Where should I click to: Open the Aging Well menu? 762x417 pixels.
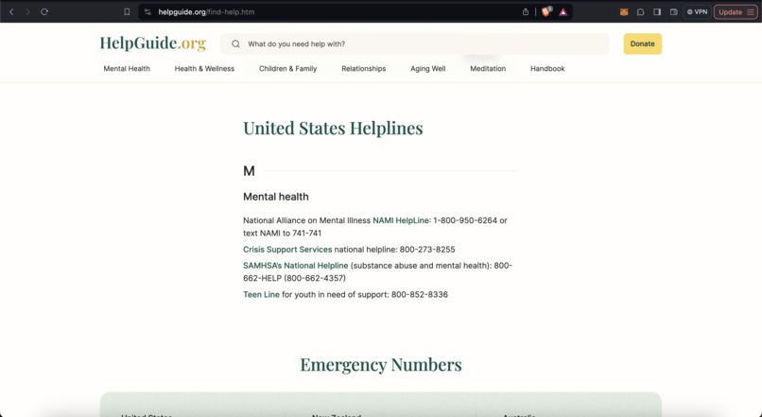point(427,68)
